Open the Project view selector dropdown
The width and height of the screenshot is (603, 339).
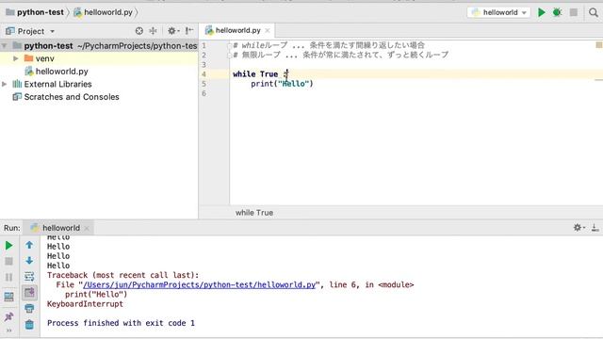click(x=30, y=31)
